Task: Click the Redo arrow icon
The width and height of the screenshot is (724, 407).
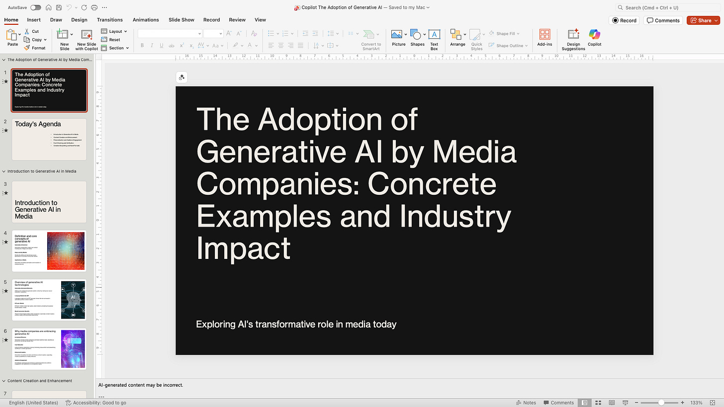Action: 84,7
